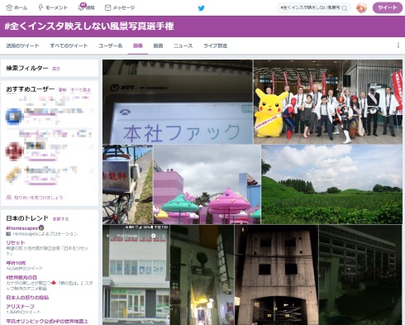Click the ツイート compose button
The width and height of the screenshot is (405, 325).
[388, 7]
